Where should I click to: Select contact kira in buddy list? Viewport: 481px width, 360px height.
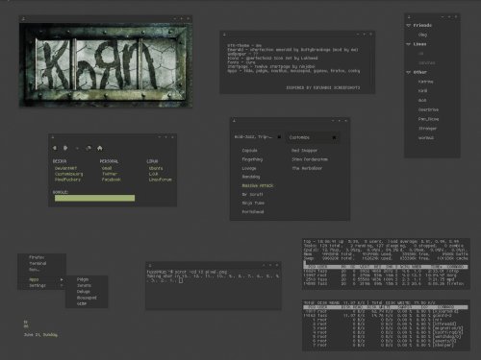tap(422, 90)
